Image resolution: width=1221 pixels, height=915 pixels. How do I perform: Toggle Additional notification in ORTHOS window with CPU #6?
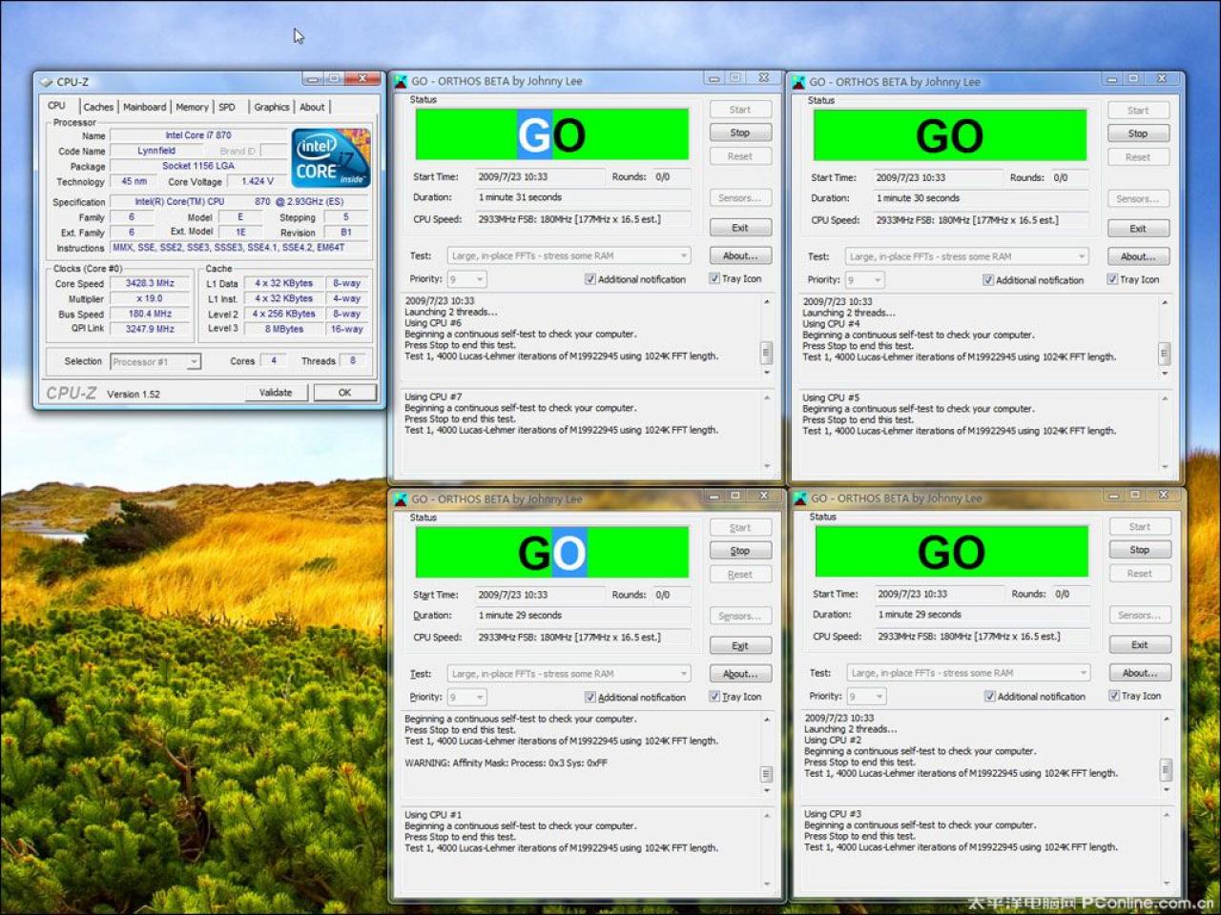[x=590, y=279]
